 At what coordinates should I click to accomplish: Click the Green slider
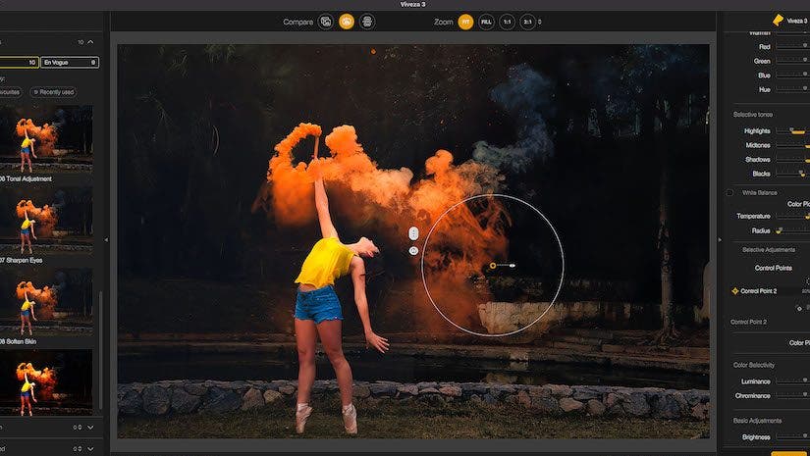tap(792, 61)
